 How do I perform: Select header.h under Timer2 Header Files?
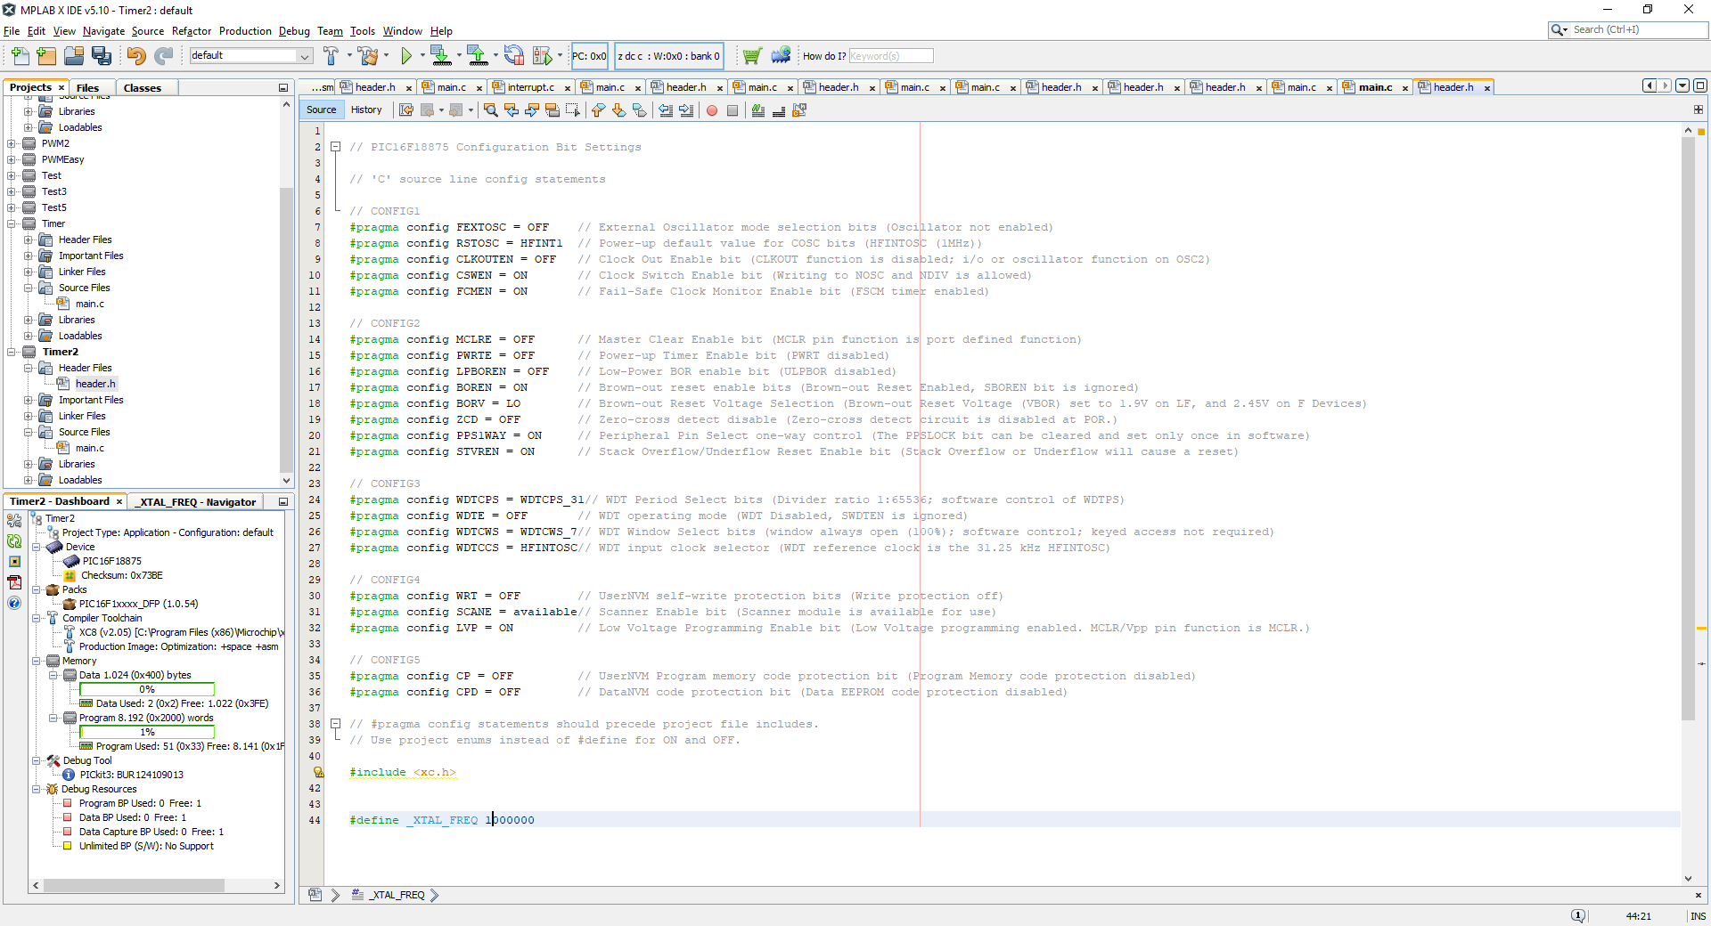pyautogui.click(x=94, y=384)
